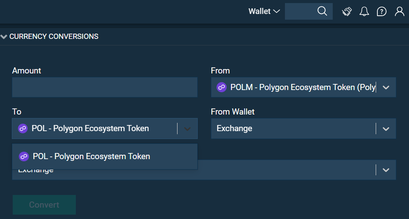The height and width of the screenshot is (219, 409).
Task: Open notifications bell icon
Action: [x=364, y=11]
